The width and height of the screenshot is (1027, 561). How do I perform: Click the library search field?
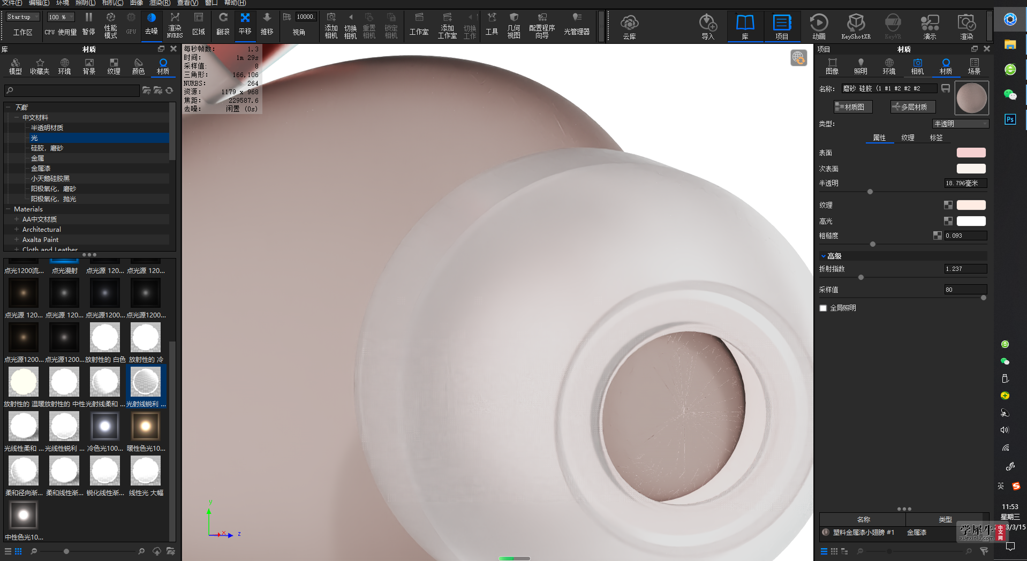(x=72, y=90)
